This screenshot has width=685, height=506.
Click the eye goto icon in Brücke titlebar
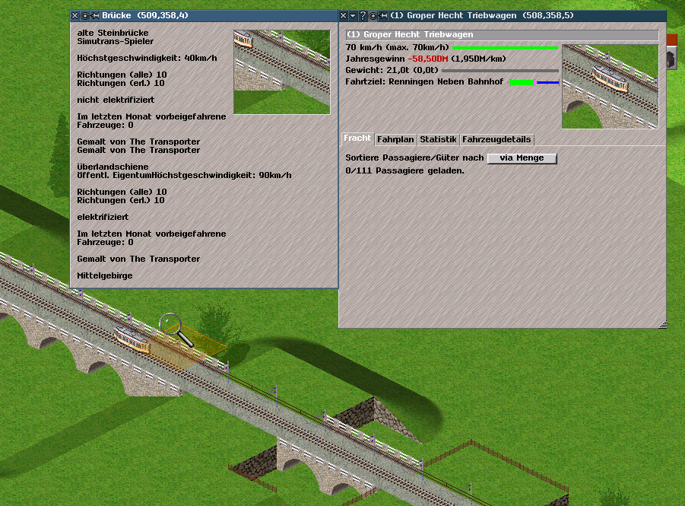84,16
